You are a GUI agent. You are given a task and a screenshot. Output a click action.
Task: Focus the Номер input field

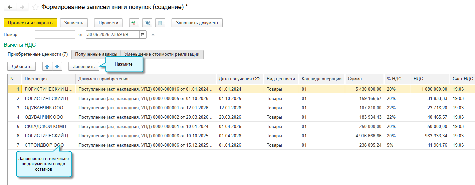pyautogui.click(x=55, y=34)
